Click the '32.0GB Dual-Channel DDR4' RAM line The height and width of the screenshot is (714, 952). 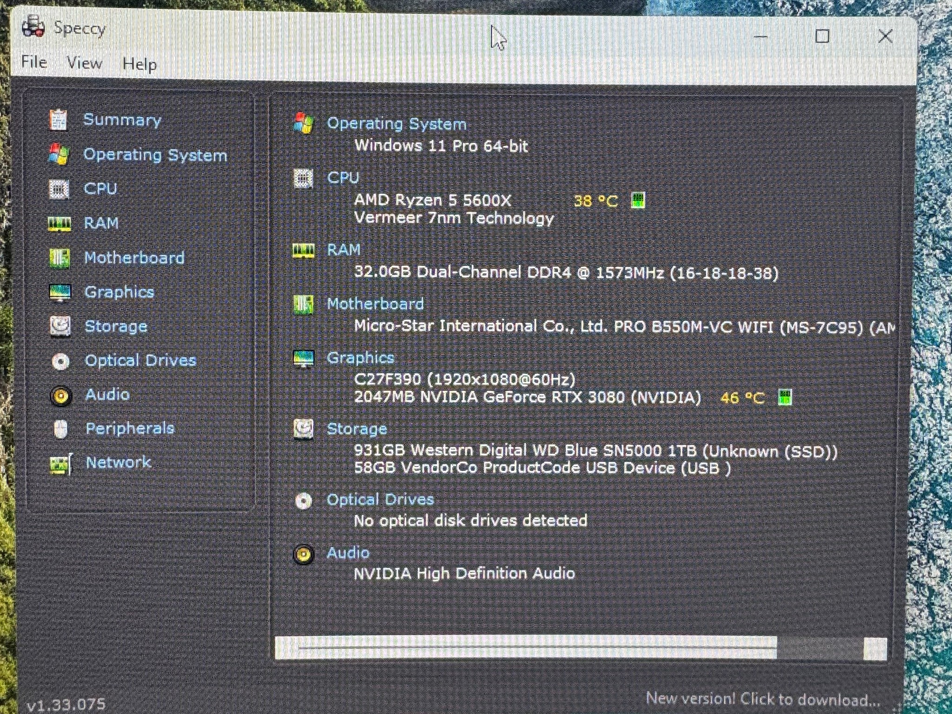coord(566,272)
